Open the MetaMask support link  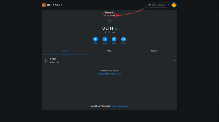pos(120,106)
